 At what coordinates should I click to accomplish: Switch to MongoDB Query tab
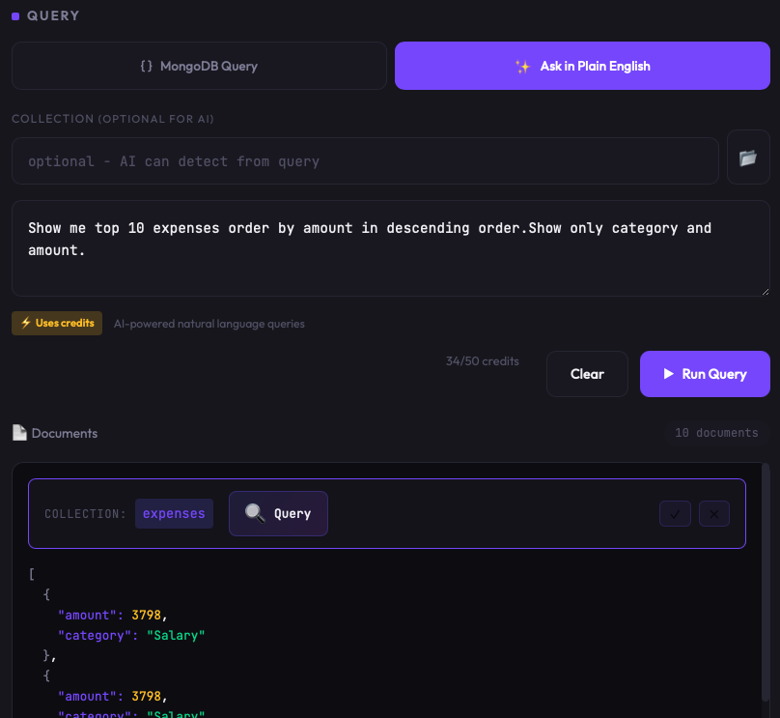click(x=199, y=66)
